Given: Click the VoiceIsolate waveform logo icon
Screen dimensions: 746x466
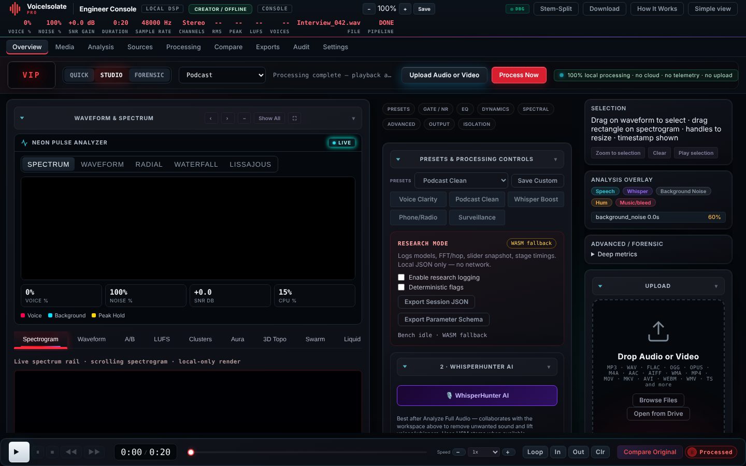Looking at the screenshot, I should pos(15,8).
